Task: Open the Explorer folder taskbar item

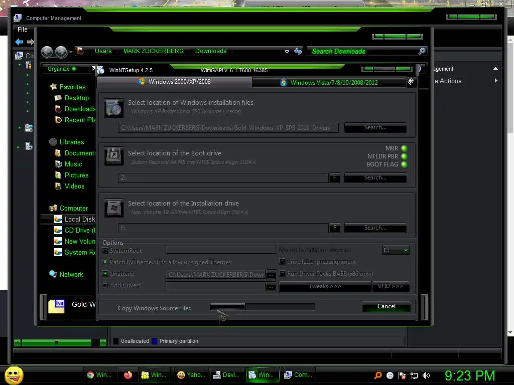Action: 154,375
